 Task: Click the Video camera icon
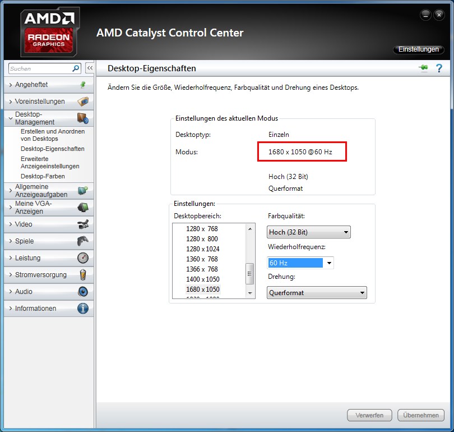[x=83, y=224]
